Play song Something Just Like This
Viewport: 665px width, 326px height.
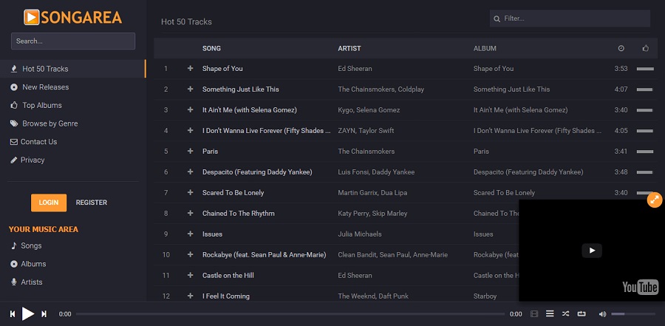(240, 89)
